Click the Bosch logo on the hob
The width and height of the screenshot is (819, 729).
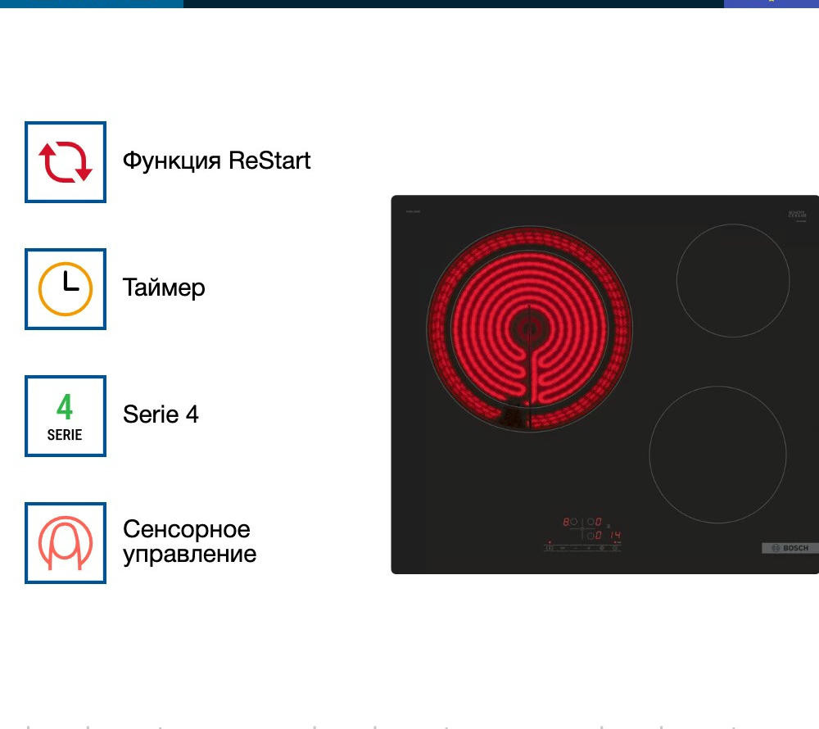tap(790, 548)
